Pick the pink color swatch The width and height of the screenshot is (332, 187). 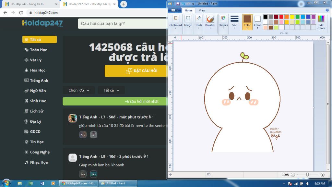tap(281, 22)
